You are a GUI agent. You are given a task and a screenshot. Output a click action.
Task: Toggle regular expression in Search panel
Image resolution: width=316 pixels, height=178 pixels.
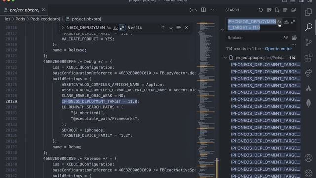point(293,22)
